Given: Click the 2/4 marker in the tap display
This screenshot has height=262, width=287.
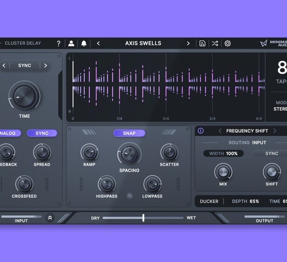Looking at the screenshot, I should pos(166,118).
